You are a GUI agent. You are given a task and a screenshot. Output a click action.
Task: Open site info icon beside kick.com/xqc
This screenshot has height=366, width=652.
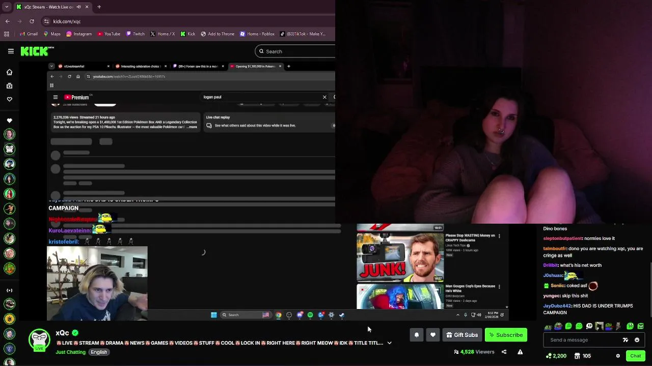point(46,21)
